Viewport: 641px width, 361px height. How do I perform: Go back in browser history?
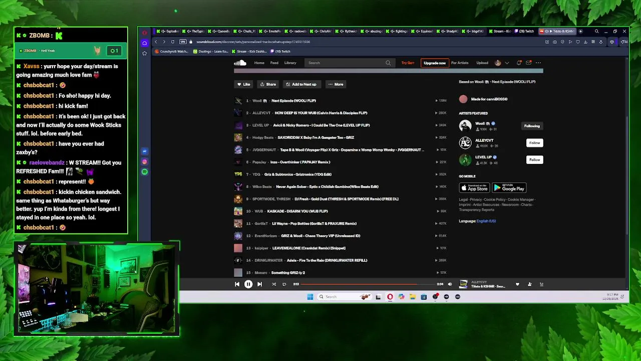(156, 42)
